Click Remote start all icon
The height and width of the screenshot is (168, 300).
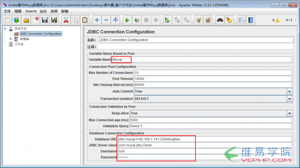[x=168, y=20]
